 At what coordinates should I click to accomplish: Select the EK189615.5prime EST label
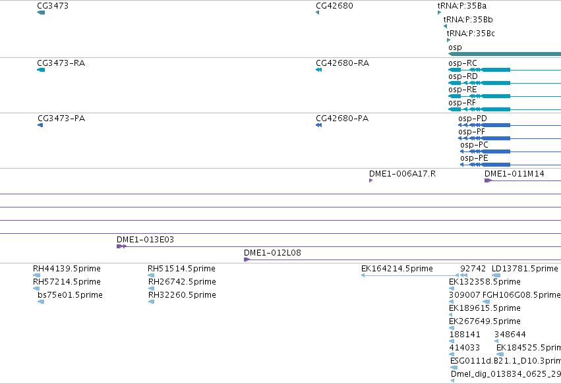pos(485,308)
